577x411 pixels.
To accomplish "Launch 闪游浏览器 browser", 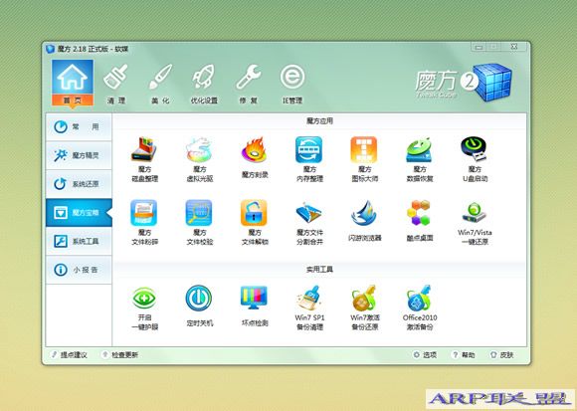I will click(364, 221).
